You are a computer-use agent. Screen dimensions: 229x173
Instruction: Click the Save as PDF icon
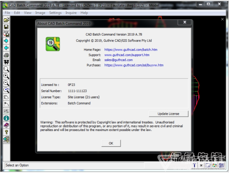pos(6,34)
